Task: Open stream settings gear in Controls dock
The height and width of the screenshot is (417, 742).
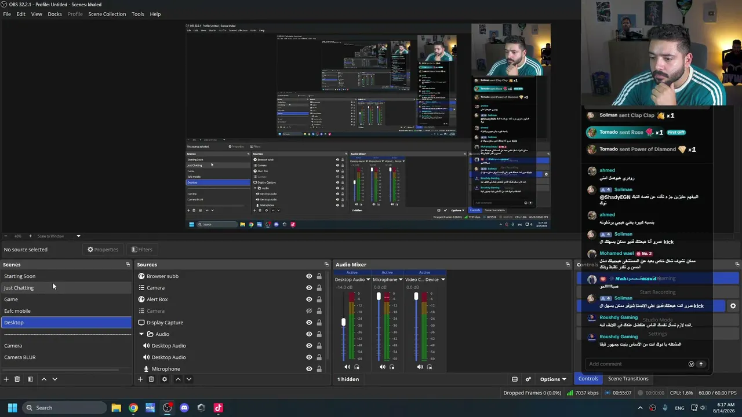Action: tap(733, 306)
